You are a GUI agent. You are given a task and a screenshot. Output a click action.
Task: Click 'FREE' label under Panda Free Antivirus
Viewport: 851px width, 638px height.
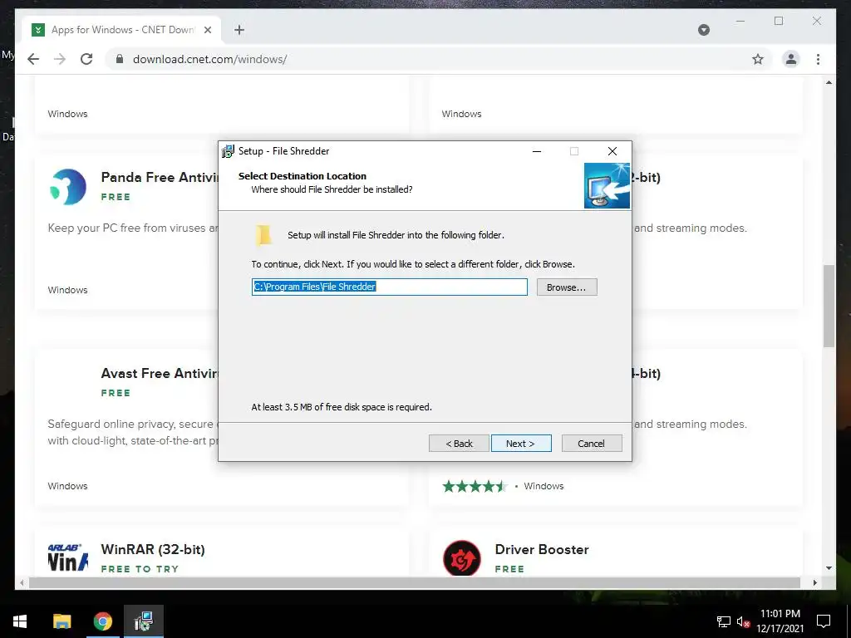coord(116,197)
